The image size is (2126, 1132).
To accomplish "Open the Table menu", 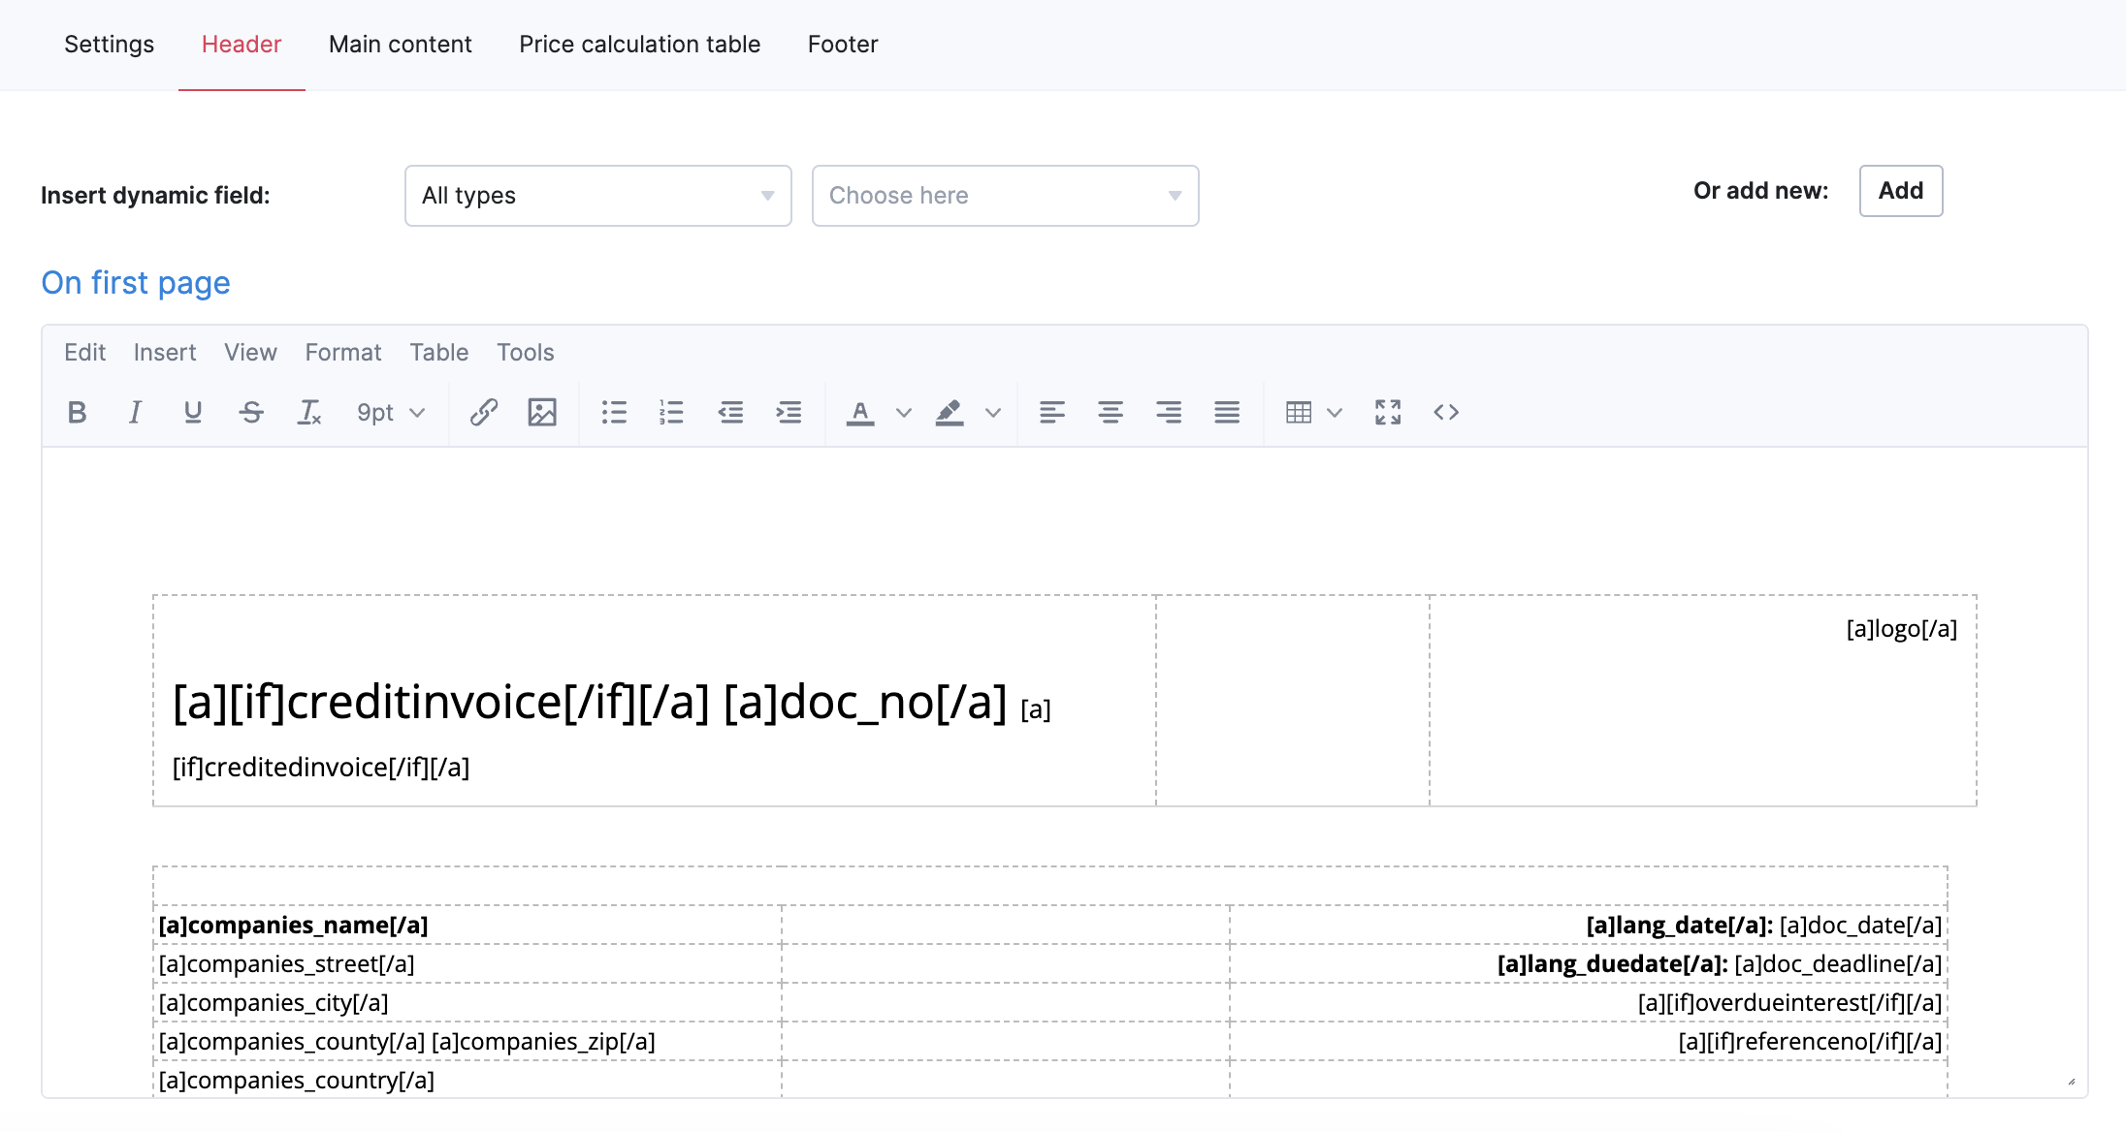I will [439, 353].
